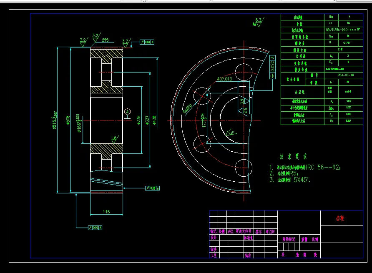The width and height of the screenshot is (372, 273).
Task: Select the 签名 title block cell
Action: (259, 231)
